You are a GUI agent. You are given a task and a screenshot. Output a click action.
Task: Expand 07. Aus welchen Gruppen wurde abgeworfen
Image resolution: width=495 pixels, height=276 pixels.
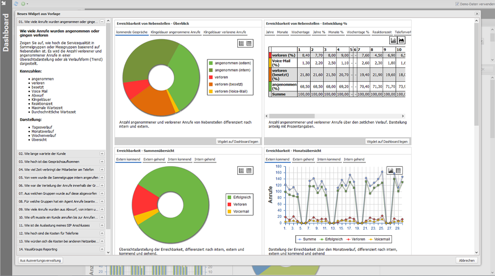[x=102, y=193]
